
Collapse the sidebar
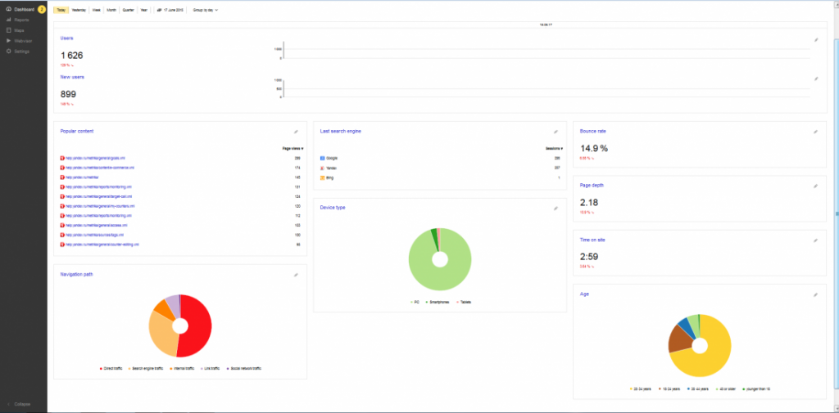tap(20, 405)
